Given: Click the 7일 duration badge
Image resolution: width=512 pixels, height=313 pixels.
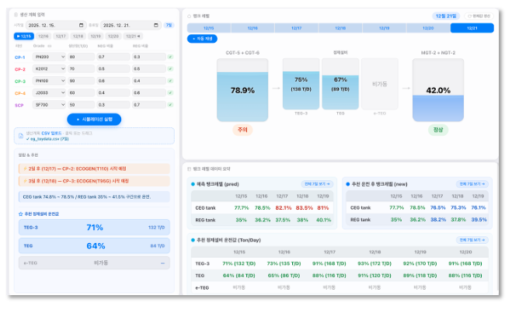Looking at the screenshot, I should (169, 25).
